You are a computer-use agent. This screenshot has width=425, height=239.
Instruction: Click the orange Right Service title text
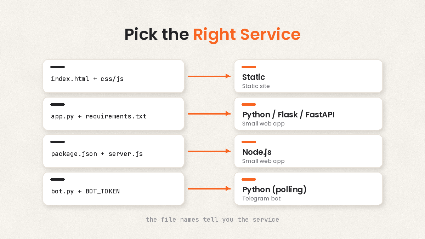click(x=247, y=35)
